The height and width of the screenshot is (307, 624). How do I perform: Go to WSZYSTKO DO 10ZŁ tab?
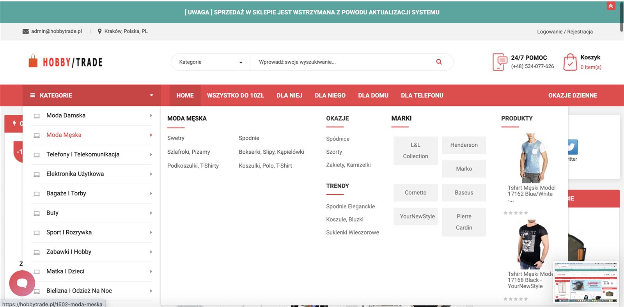(235, 96)
